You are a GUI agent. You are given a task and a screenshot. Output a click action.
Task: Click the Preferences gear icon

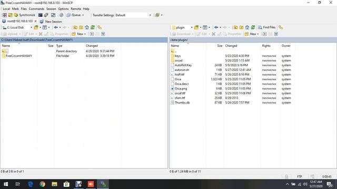pyautogui.click(x=61, y=15)
